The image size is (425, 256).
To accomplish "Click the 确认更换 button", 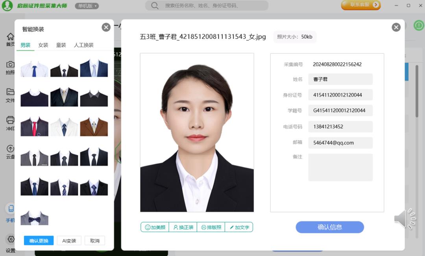I will click(39, 241).
